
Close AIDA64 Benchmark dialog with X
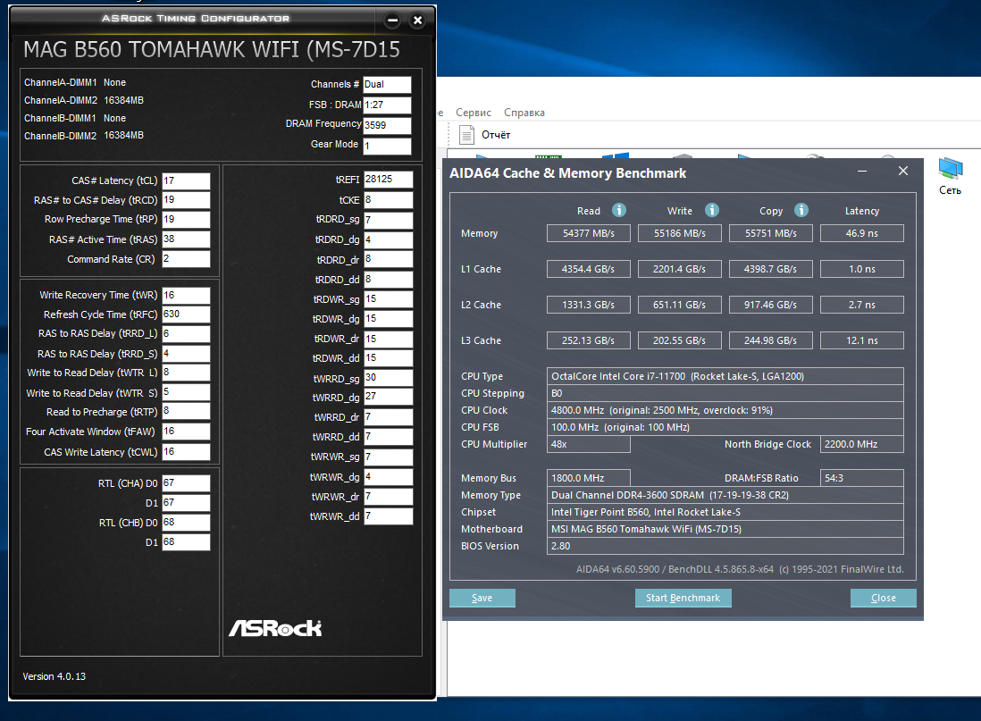pos(902,171)
